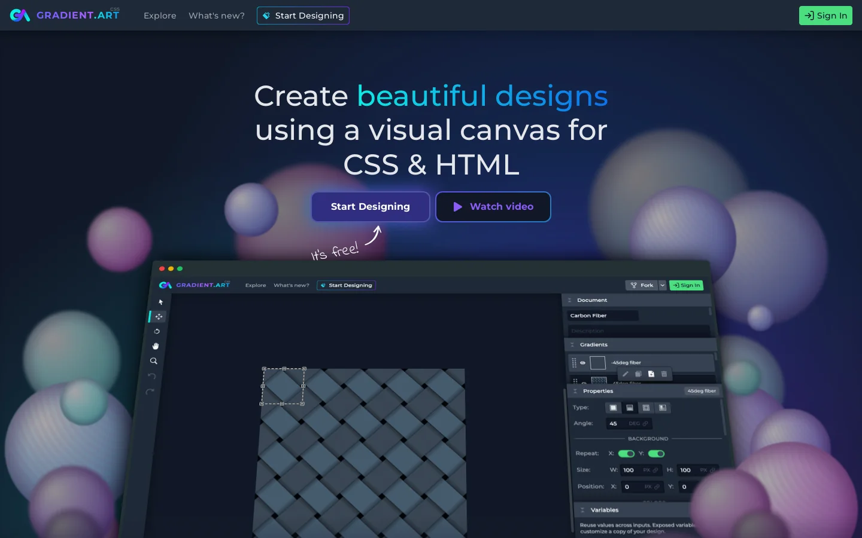Click the undo arrow in the preview toolbar

[x=152, y=376]
